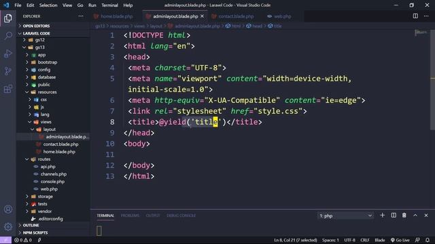Viewport: 435px width, 244px height.
Task: Open editor more actions ellipsis
Action: [426, 16]
